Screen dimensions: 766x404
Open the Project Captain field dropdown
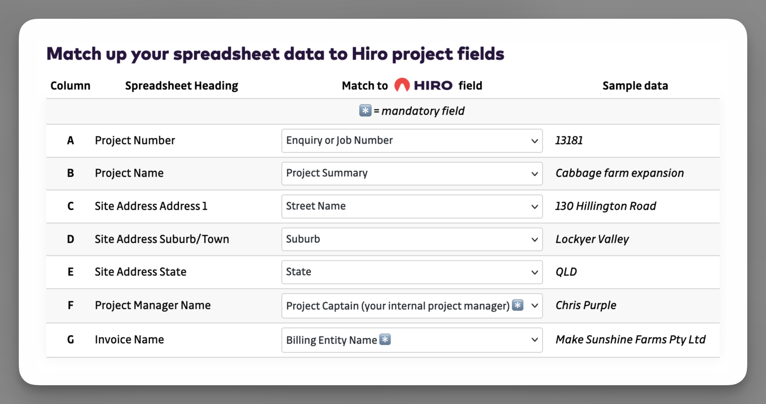click(x=408, y=305)
